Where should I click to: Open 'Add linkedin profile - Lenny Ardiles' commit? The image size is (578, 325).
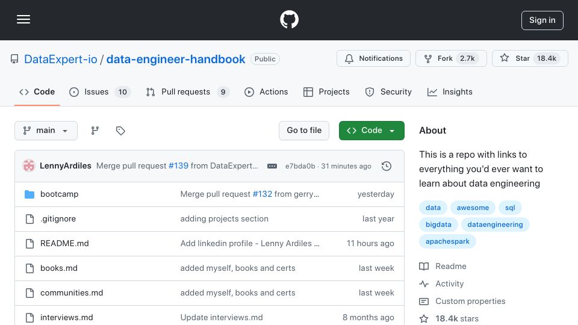(249, 244)
